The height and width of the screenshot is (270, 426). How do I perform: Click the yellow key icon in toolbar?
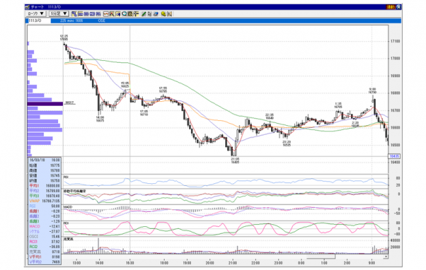[x=163, y=14]
